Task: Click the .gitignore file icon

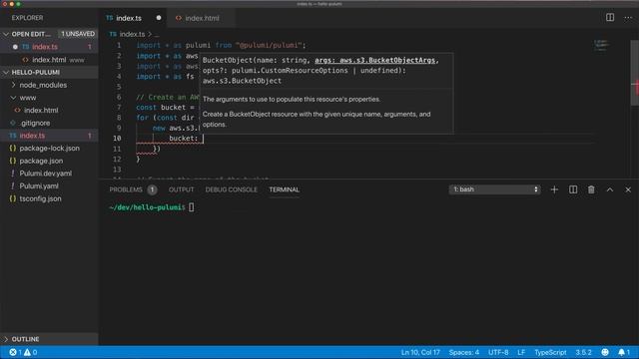Action: point(13,123)
